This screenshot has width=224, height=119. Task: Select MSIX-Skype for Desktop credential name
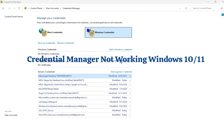tap(61, 80)
